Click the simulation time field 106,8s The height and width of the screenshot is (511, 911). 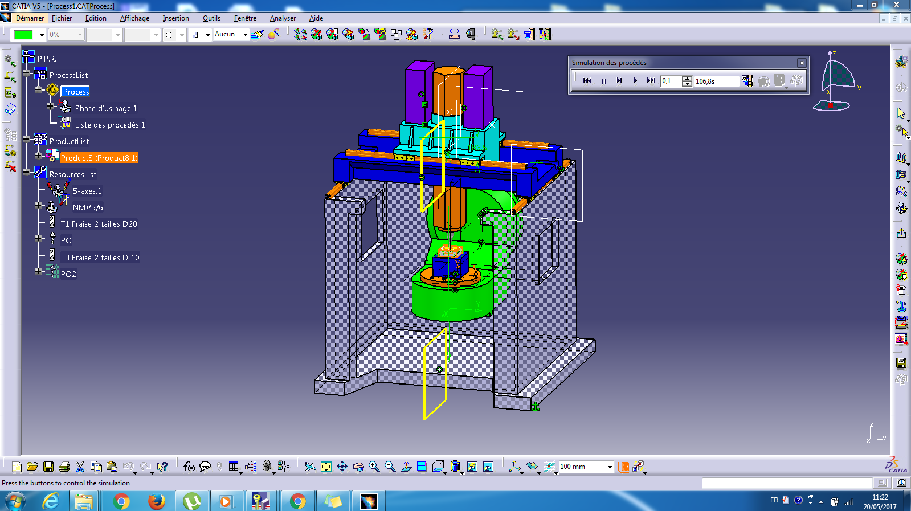[x=716, y=81]
